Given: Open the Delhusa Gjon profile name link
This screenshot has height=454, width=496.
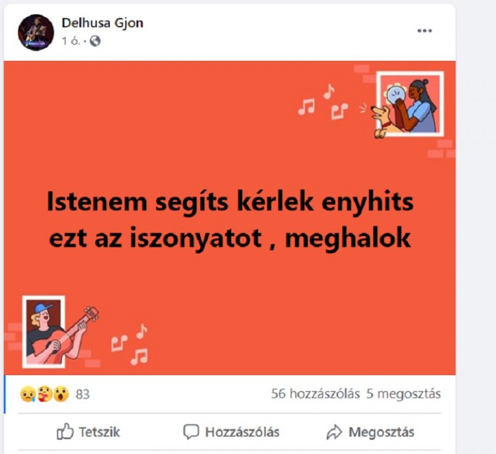Looking at the screenshot, I should point(103,23).
